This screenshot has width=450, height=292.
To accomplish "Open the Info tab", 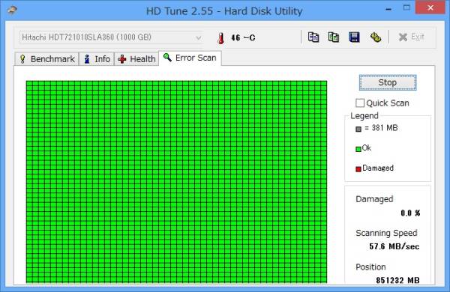I will click(x=97, y=59).
